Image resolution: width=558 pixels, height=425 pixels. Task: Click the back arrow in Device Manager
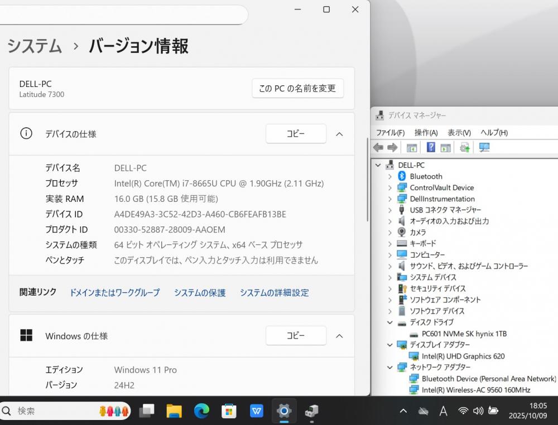(378, 147)
